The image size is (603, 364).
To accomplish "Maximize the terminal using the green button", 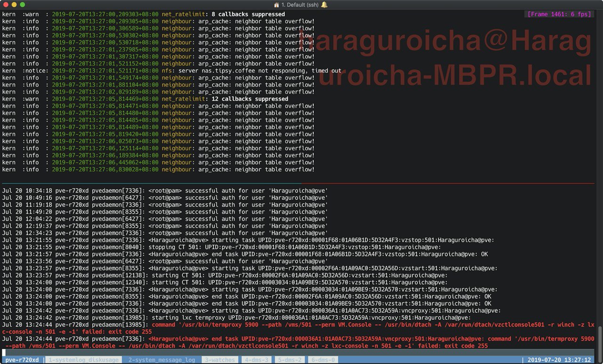I will 22,4.
